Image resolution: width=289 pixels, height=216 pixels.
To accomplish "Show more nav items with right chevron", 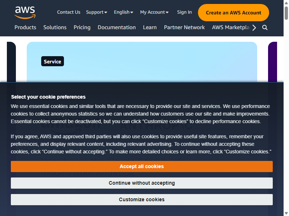I will click(254, 28).
